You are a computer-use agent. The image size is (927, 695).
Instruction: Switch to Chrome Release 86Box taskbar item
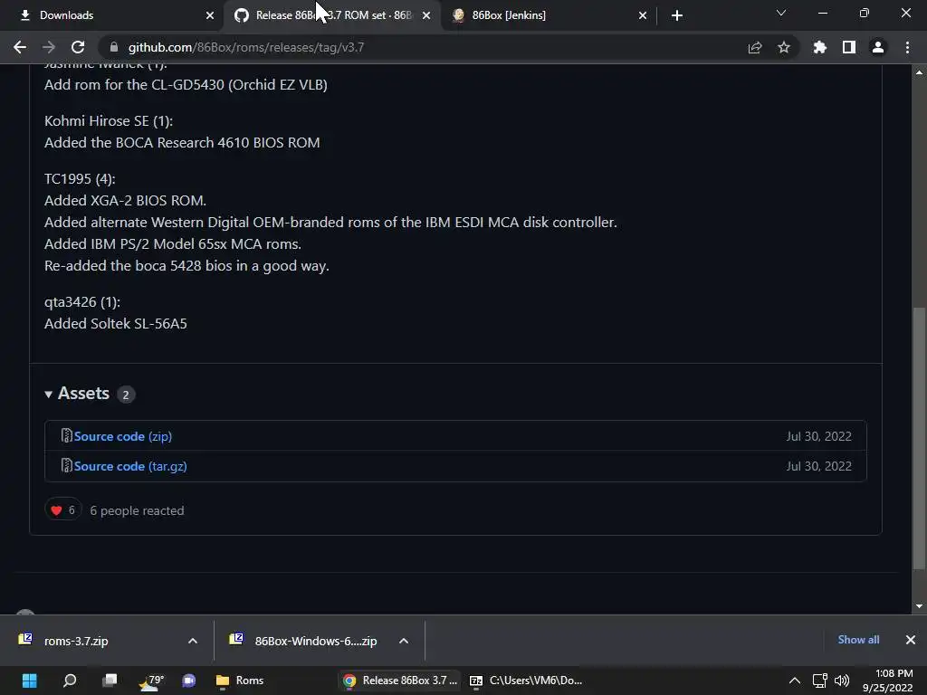(x=401, y=681)
